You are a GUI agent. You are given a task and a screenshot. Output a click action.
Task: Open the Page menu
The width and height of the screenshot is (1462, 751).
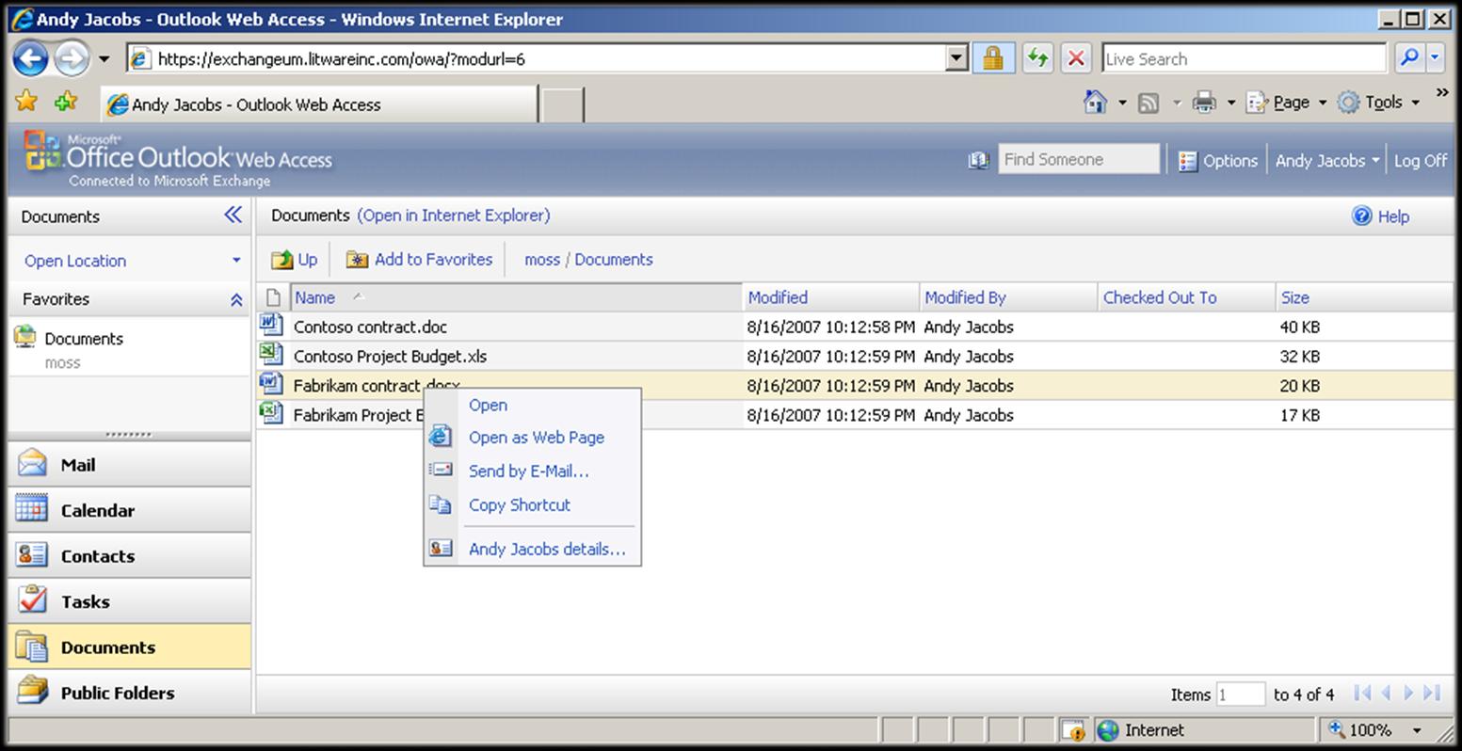click(1286, 103)
